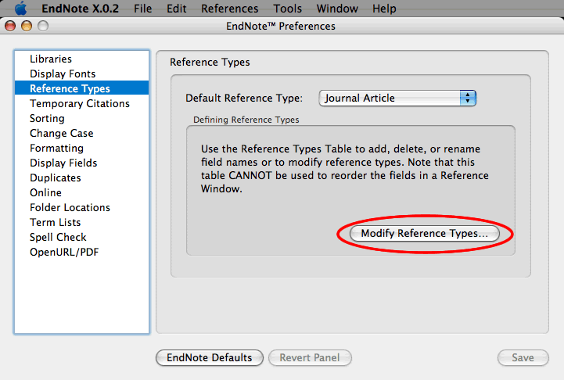
Task: Open the Default Reference Type dropdown
Action: 397,99
